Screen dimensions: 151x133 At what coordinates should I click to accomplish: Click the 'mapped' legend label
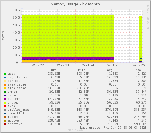pyautogui.click(x=13, y=117)
